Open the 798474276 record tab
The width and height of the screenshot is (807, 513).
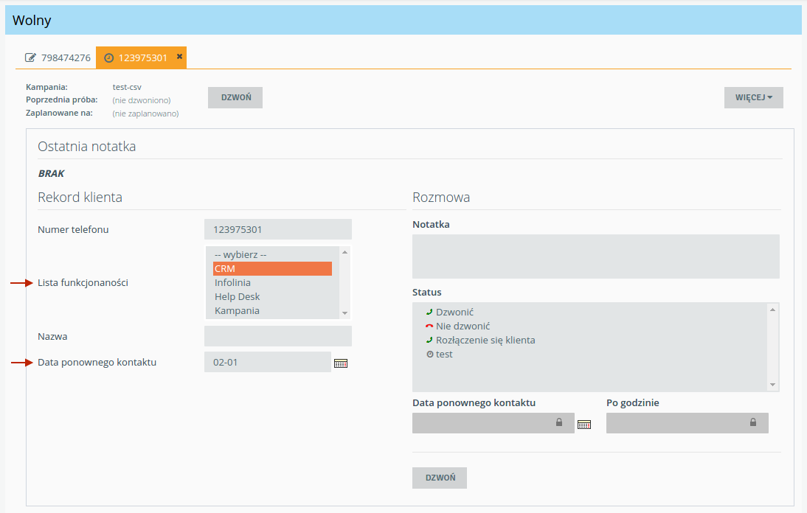tap(58, 57)
